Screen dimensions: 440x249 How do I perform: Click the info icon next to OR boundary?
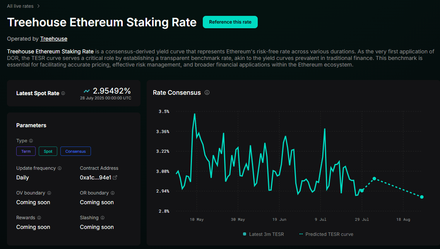(x=113, y=193)
